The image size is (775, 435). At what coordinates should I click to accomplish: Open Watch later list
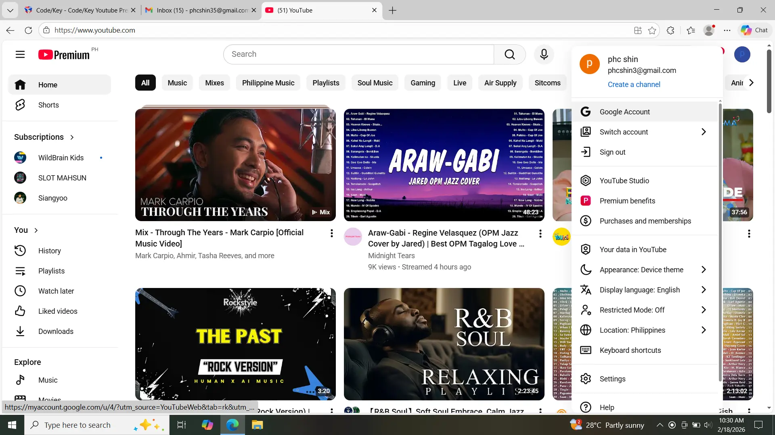coord(59,291)
